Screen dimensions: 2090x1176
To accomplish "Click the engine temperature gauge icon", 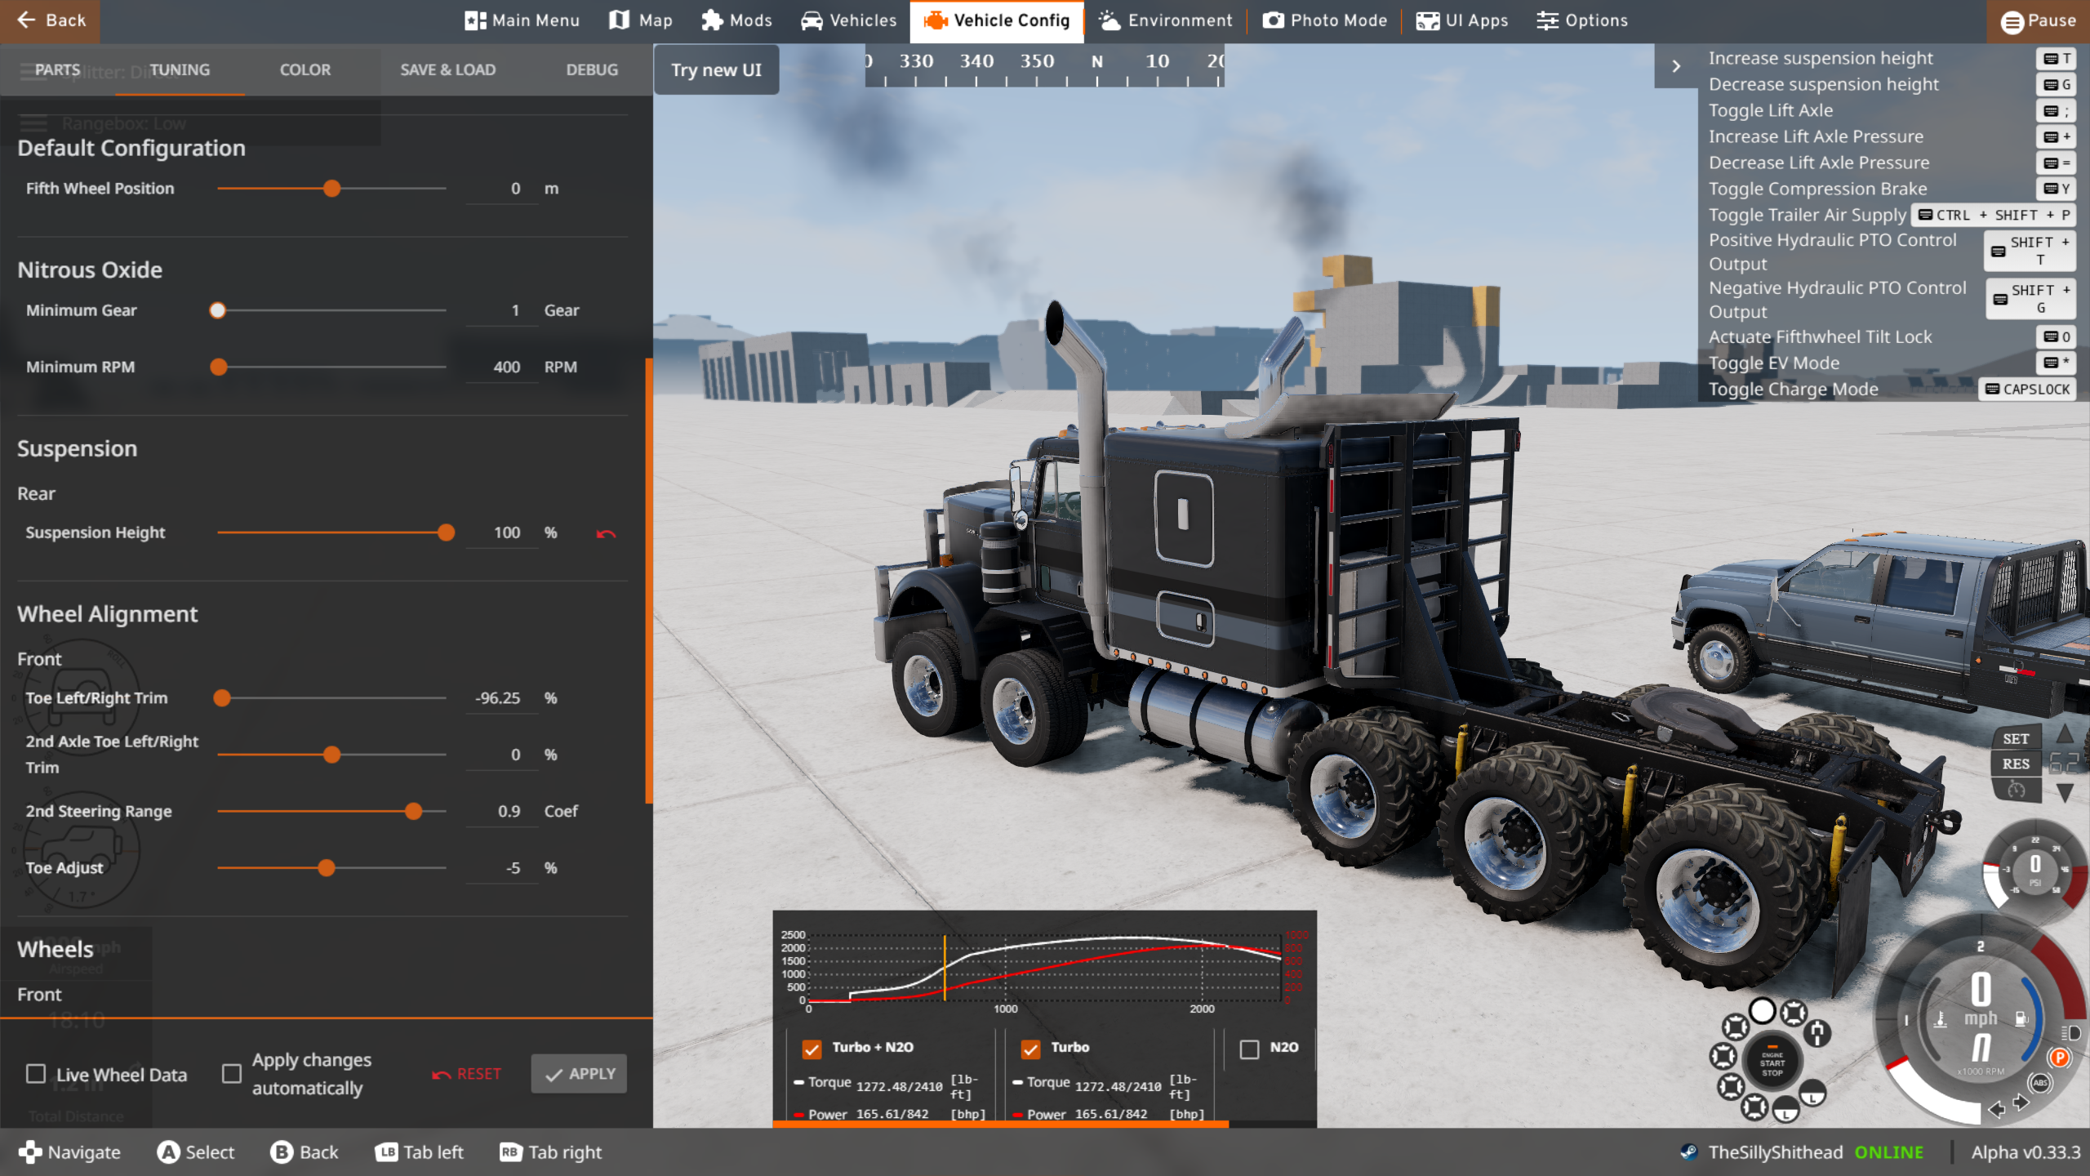I will (x=1941, y=1019).
